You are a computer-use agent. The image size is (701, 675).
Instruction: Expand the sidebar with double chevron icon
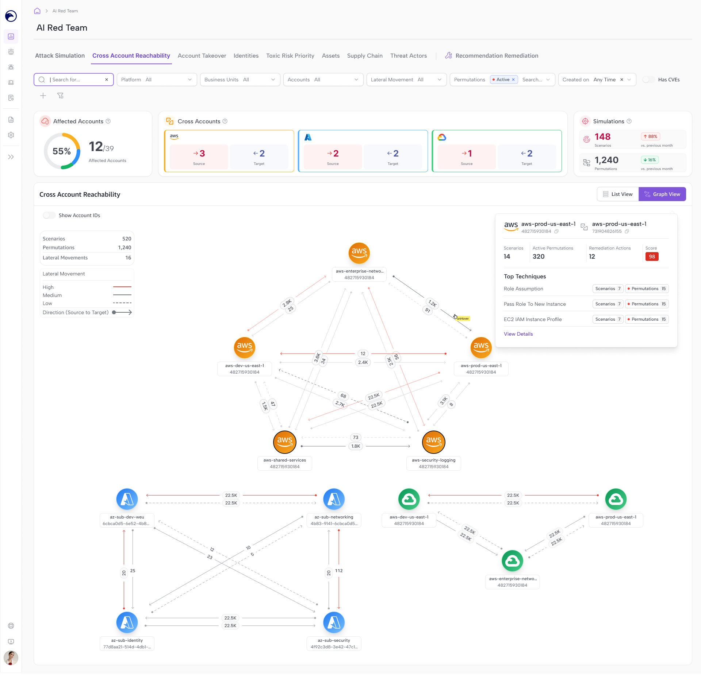tap(11, 157)
